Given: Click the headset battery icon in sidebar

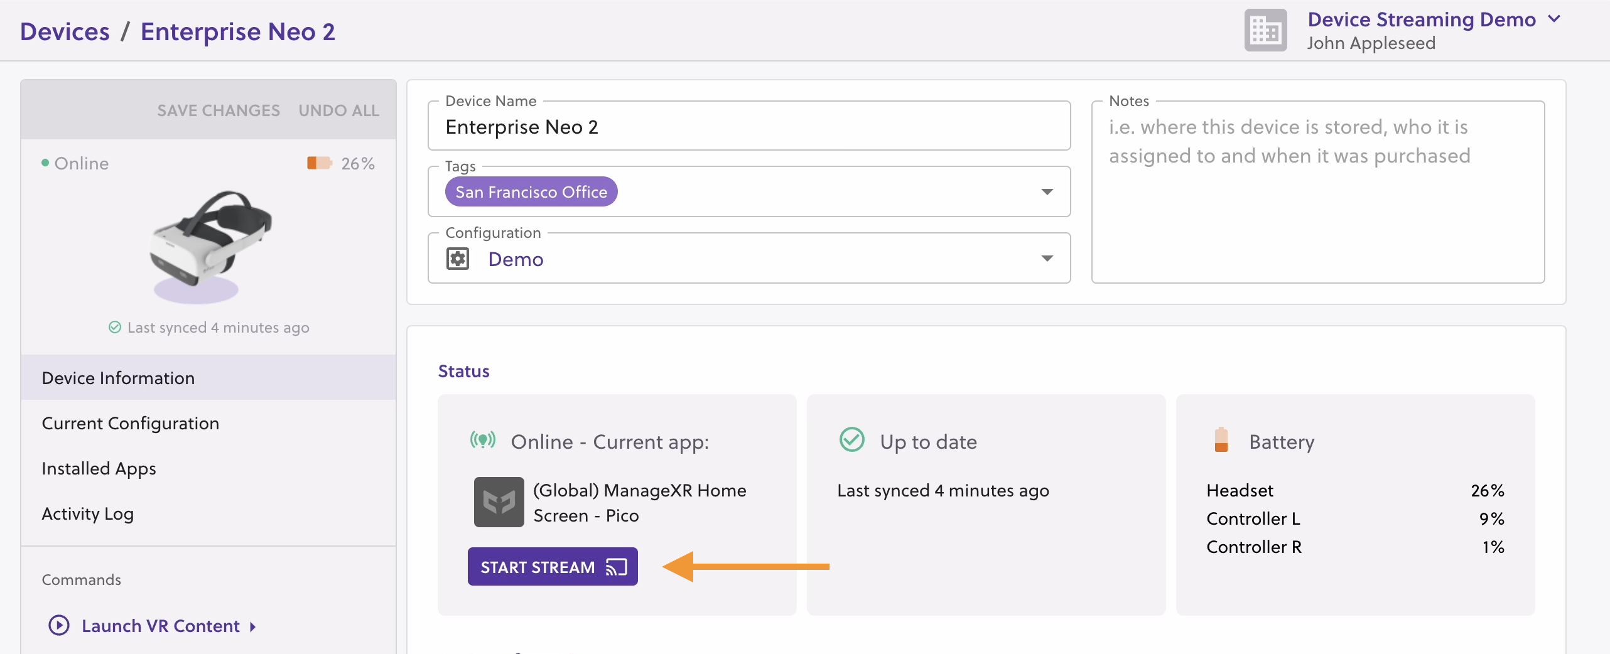Looking at the screenshot, I should (x=319, y=163).
